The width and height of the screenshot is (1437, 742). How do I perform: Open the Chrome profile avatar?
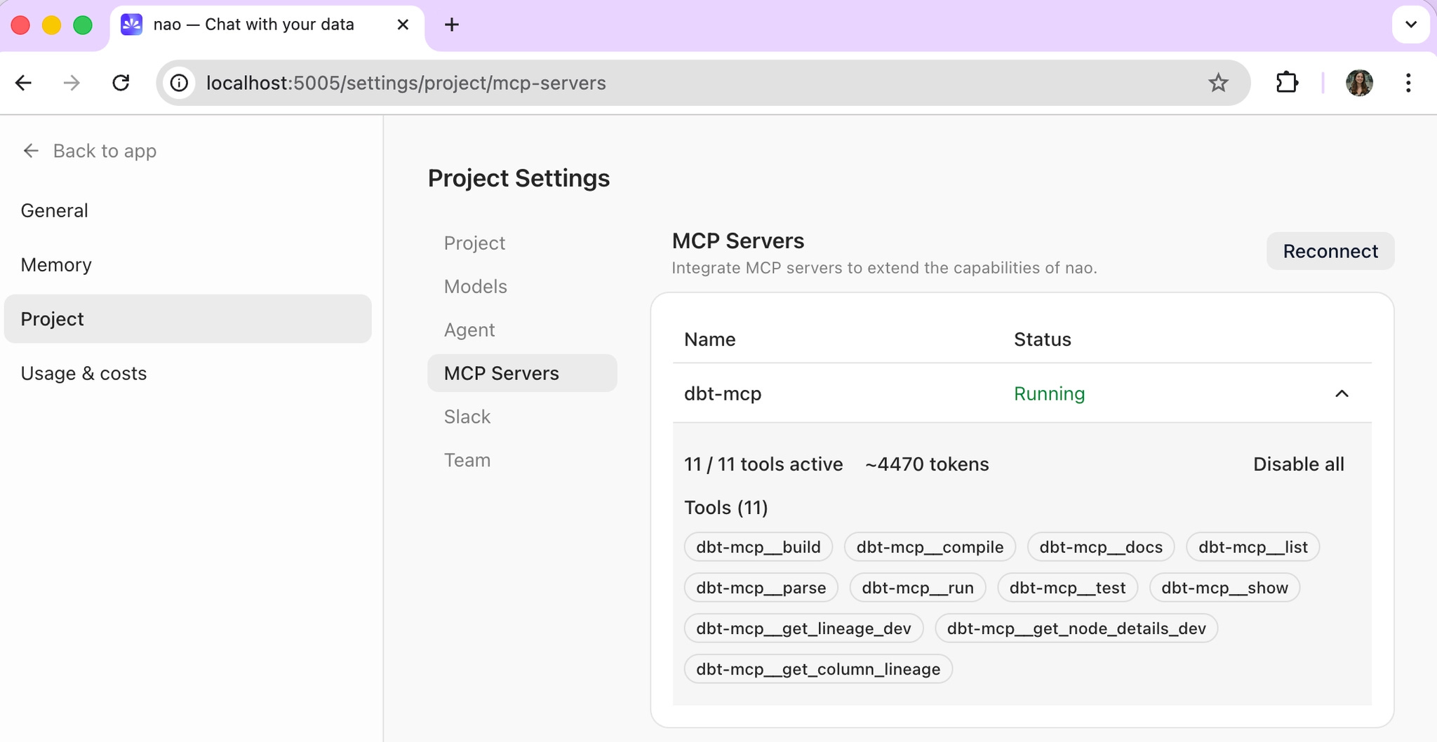(x=1359, y=83)
